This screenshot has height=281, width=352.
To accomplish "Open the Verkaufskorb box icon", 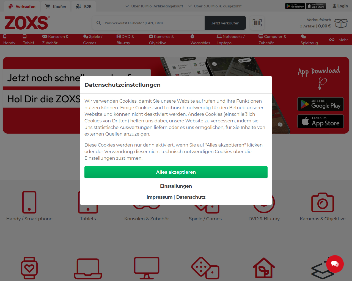I will (341, 23).
